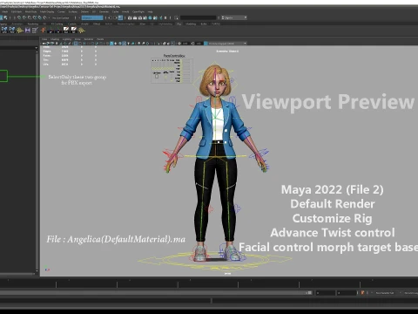The width and height of the screenshot is (418, 314).
Task: Open the Help menu
Action: pos(150,12)
